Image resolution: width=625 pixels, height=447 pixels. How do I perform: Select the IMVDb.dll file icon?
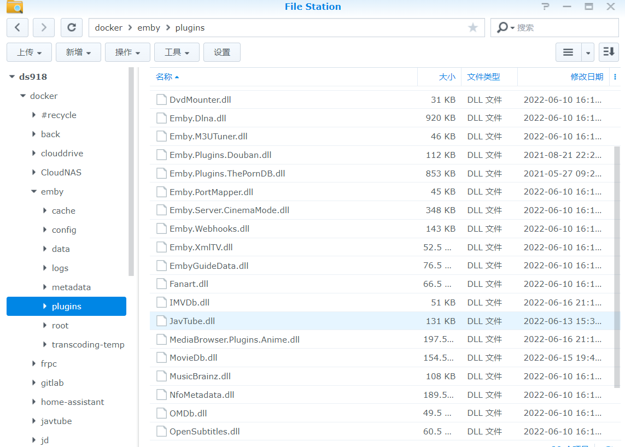tap(161, 302)
